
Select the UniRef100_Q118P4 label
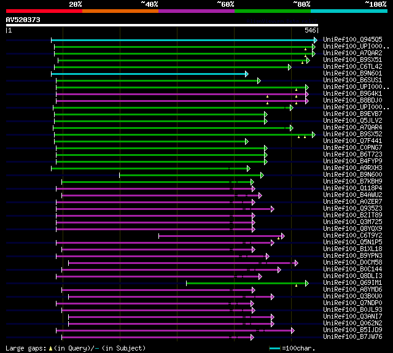[352, 188]
